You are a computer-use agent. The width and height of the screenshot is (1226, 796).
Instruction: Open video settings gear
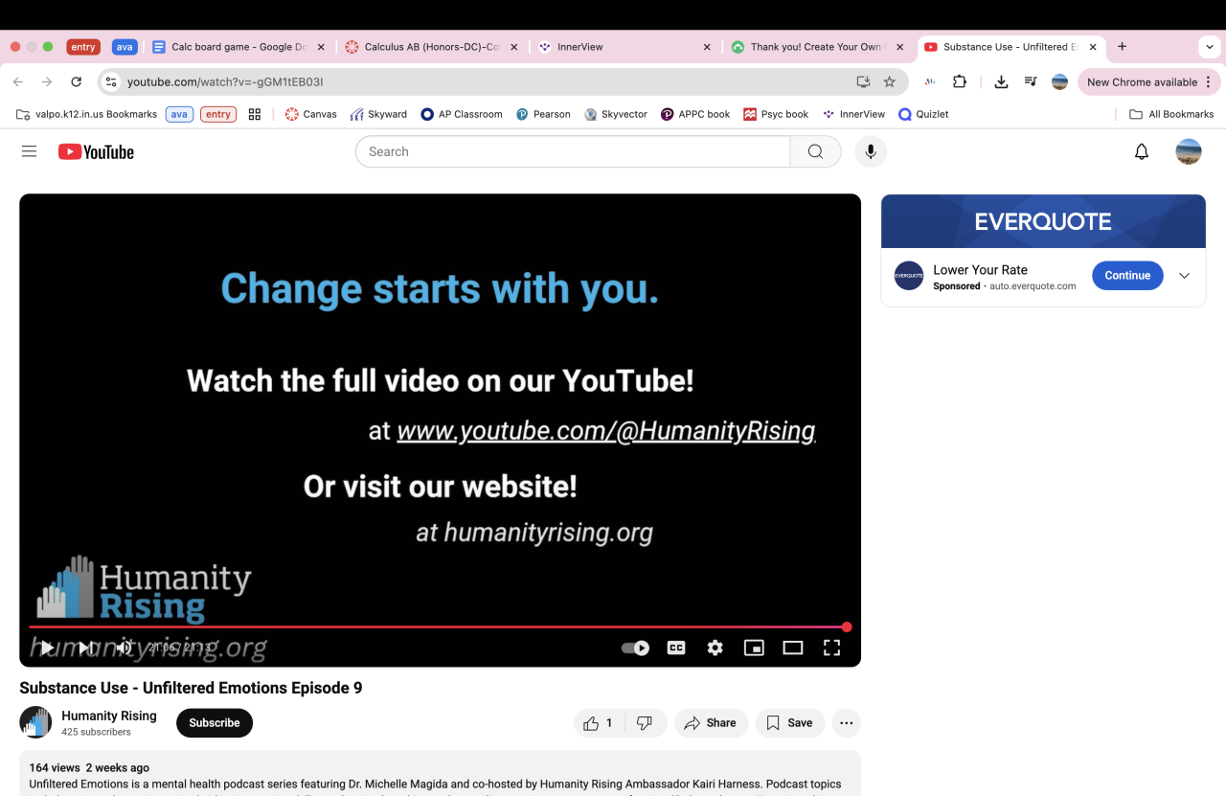(x=715, y=648)
